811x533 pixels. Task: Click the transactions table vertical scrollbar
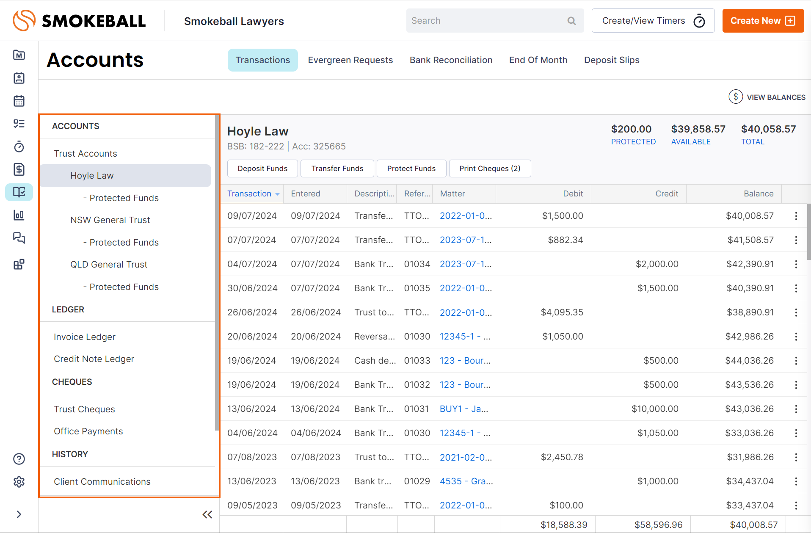point(809,231)
